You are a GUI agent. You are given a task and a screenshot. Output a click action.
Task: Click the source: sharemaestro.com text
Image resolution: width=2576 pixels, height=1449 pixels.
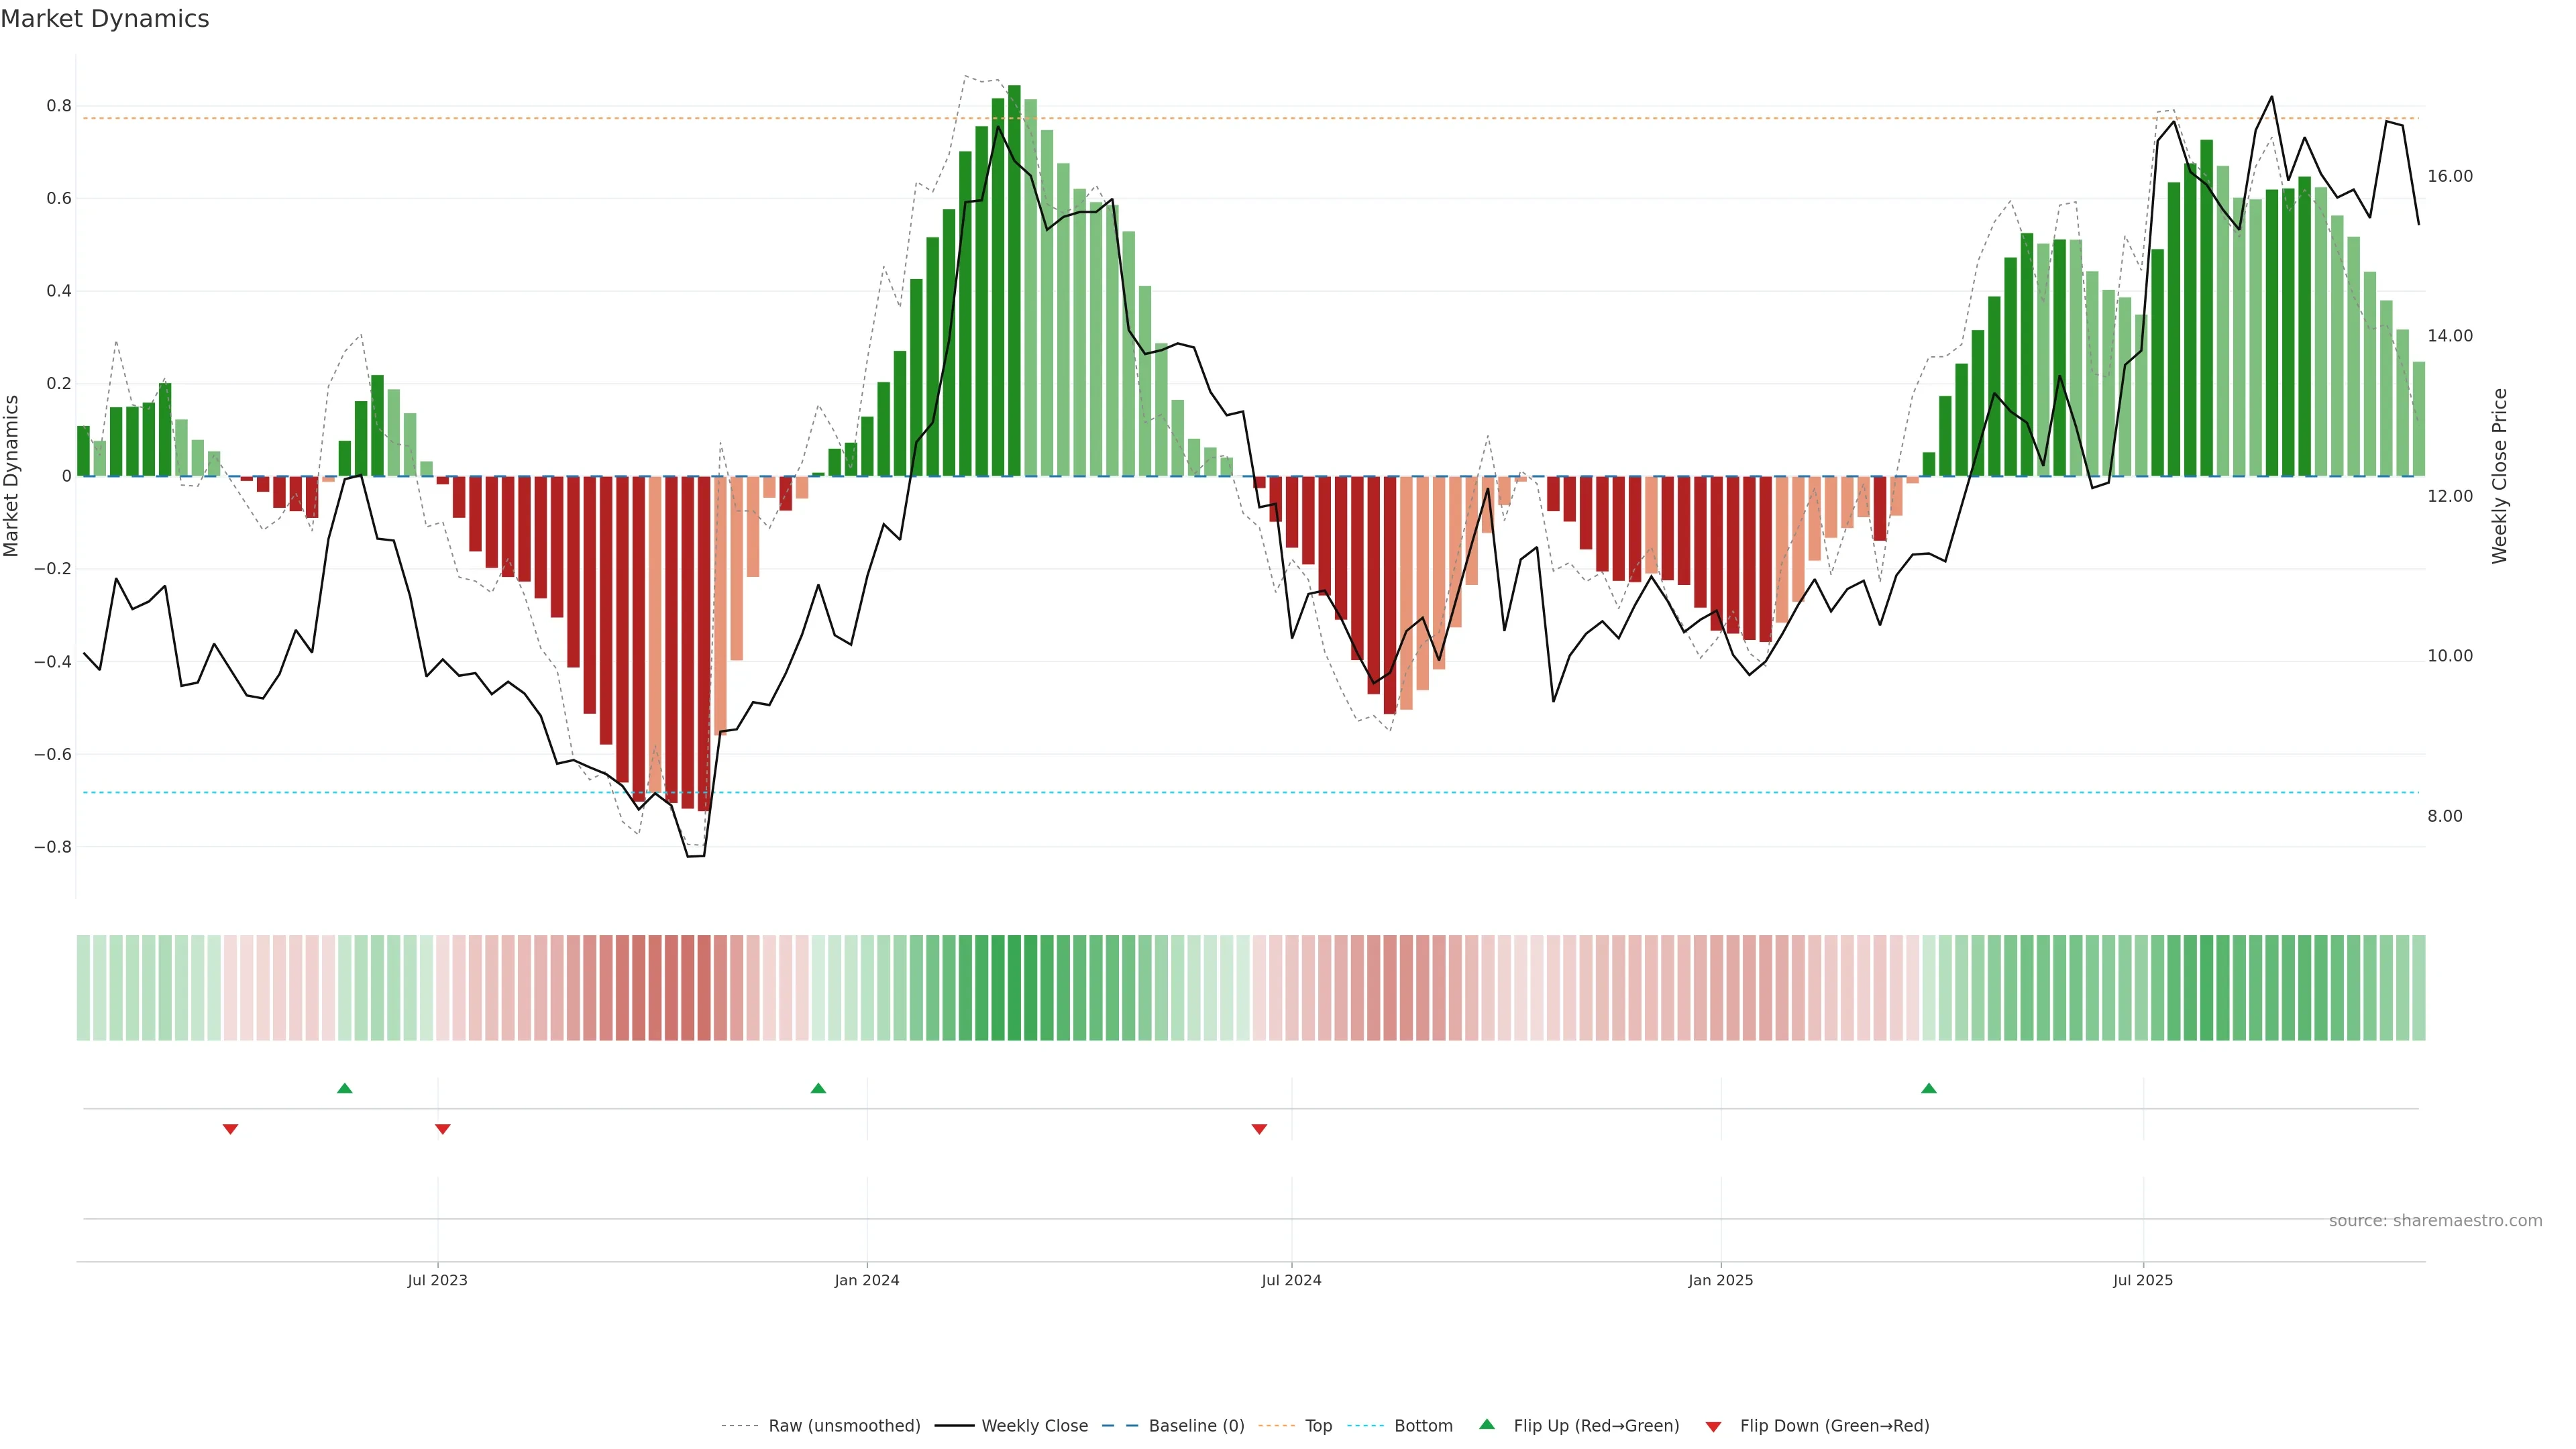tap(2435, 1221)
